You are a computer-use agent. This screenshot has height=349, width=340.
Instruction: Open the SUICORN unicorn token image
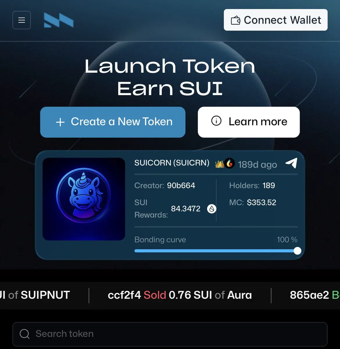click(x=84, y=199)
